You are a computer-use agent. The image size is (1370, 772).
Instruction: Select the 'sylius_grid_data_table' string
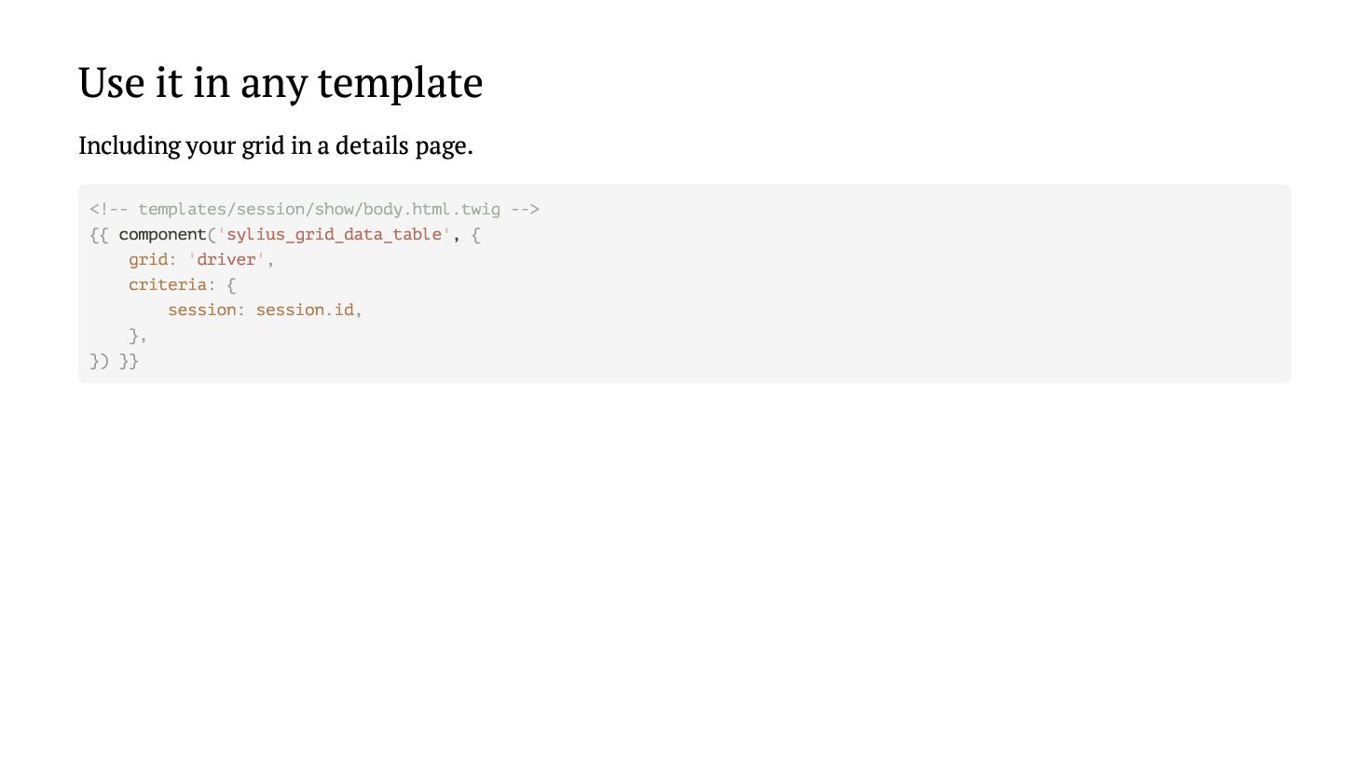[334, 235]
